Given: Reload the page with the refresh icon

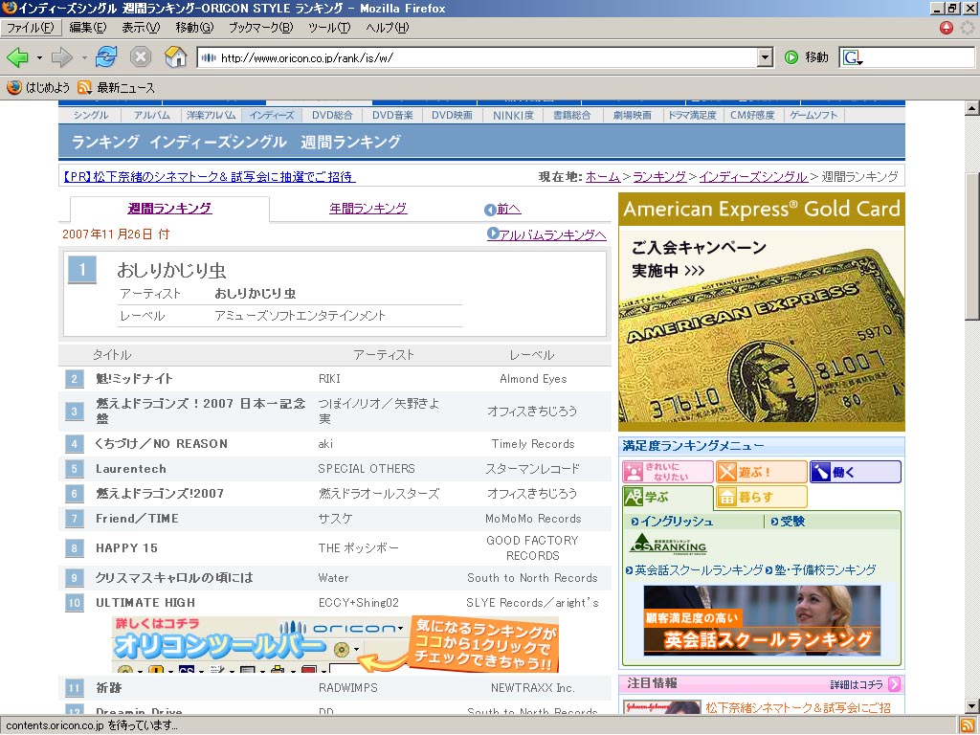Looking at the screenshot, I should (x=106, y=57).
